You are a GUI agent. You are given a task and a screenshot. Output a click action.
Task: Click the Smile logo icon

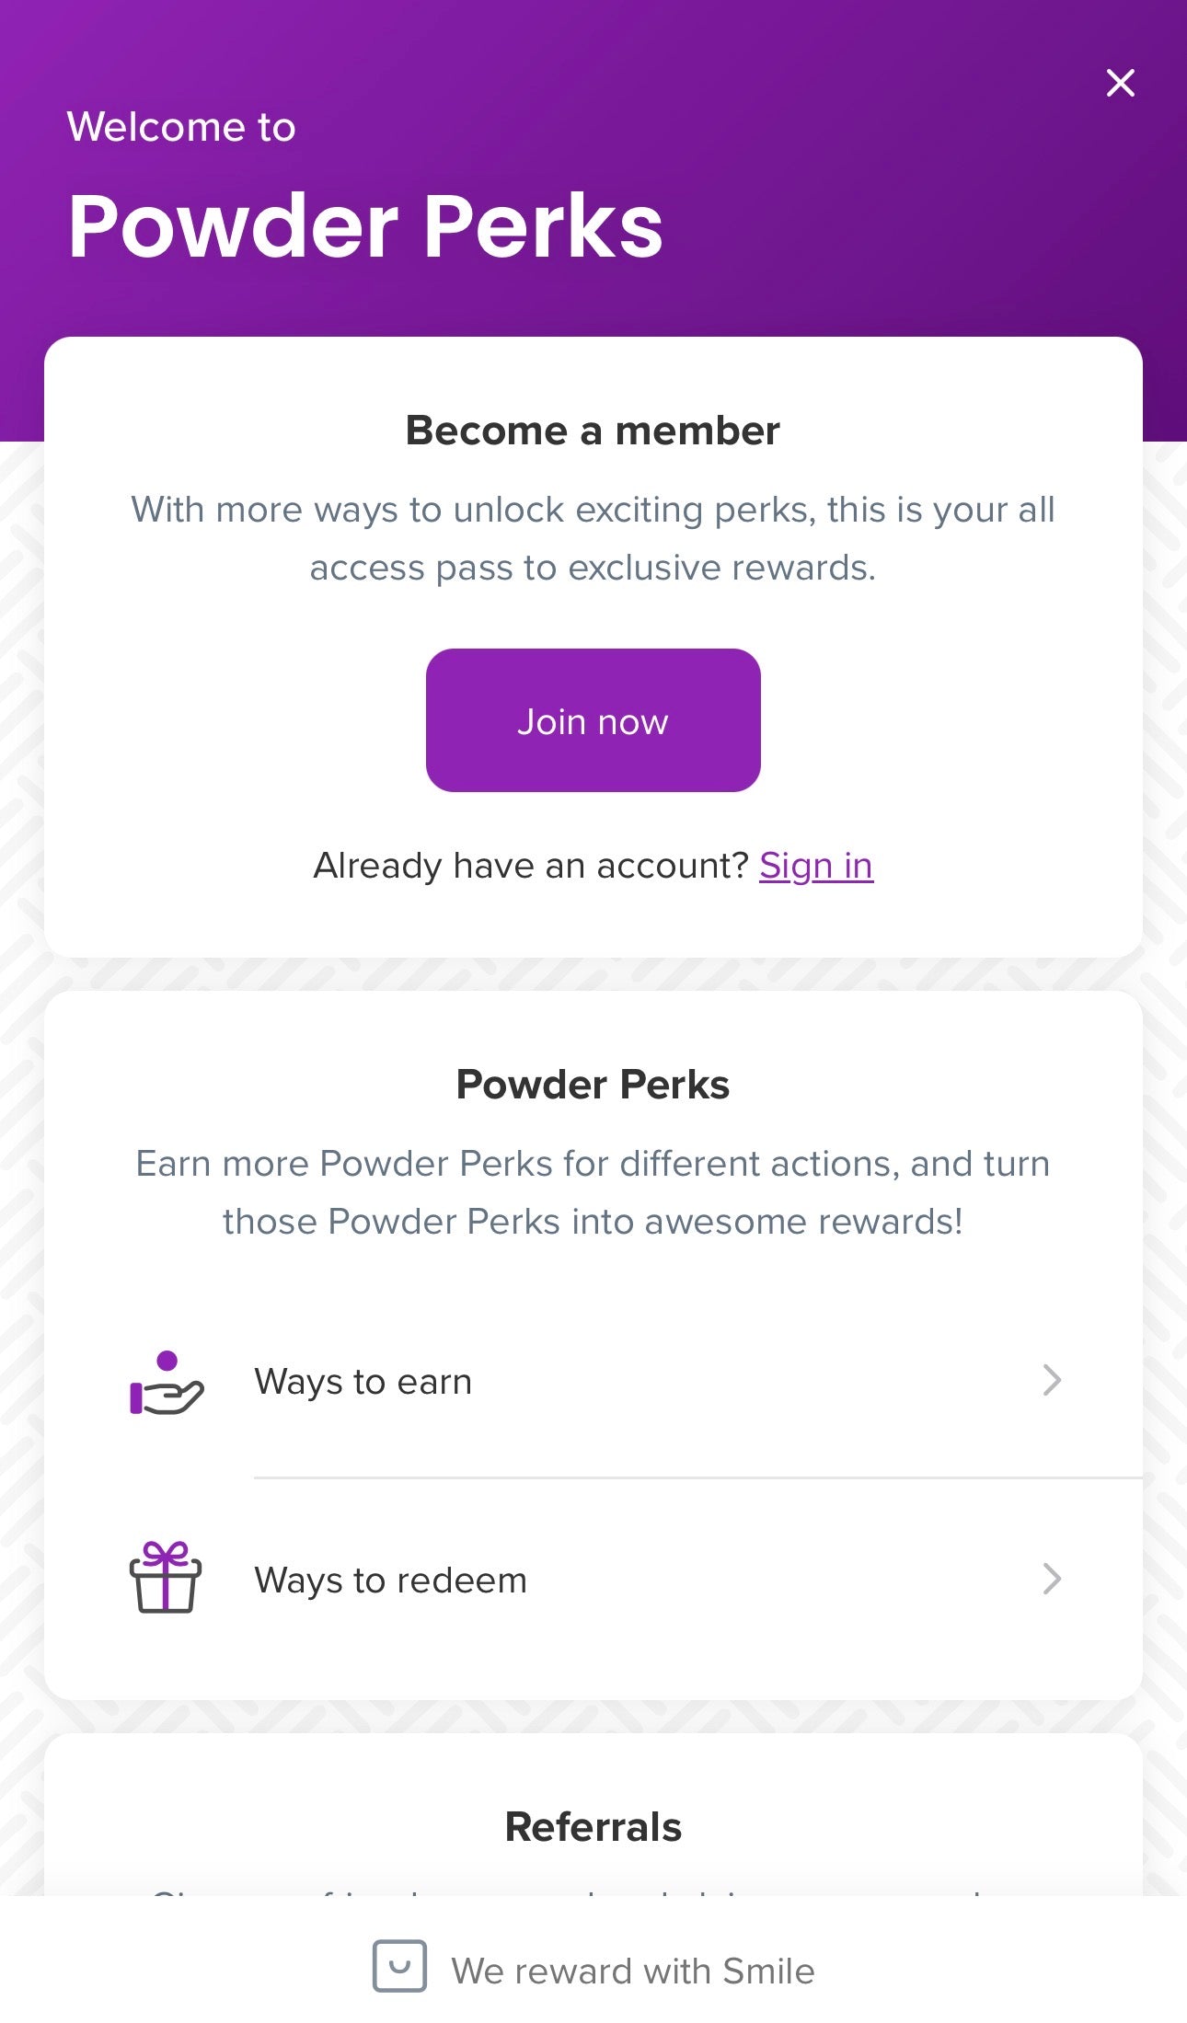(x=399, y=1966)
